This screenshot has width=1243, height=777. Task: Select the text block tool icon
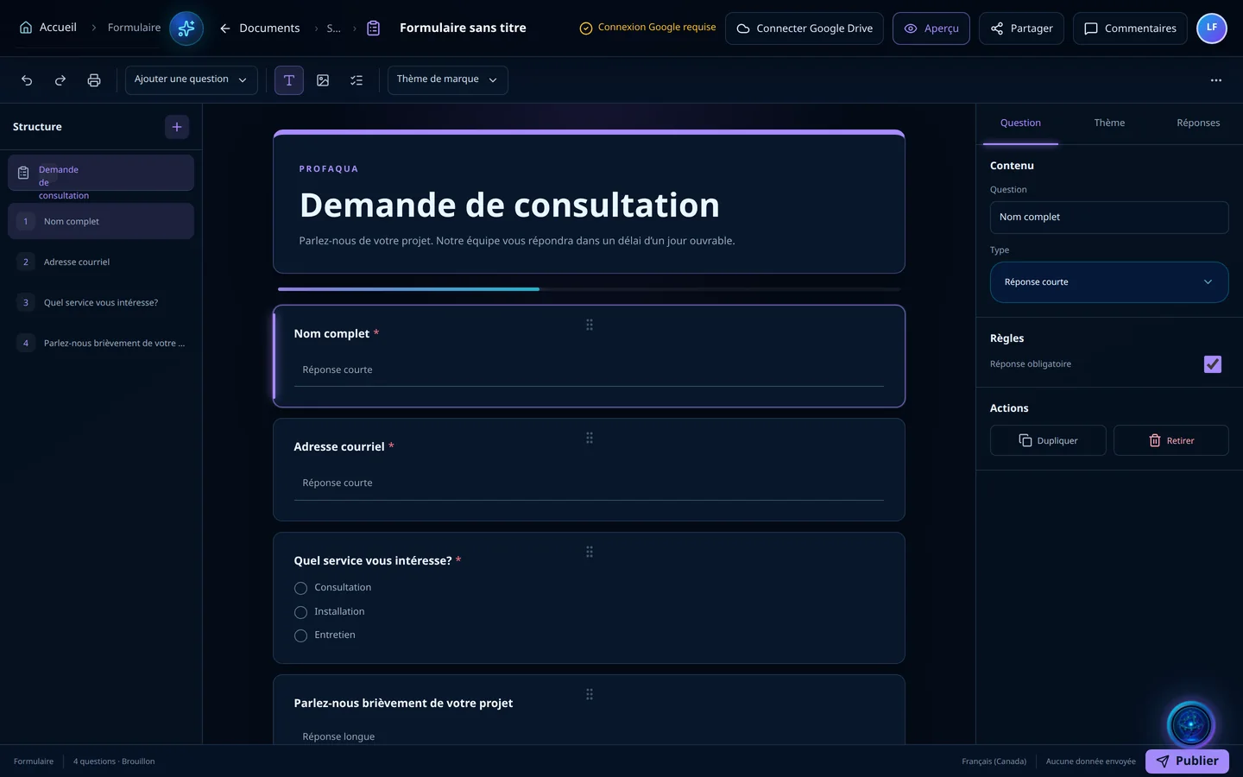[x=289, y=80]
